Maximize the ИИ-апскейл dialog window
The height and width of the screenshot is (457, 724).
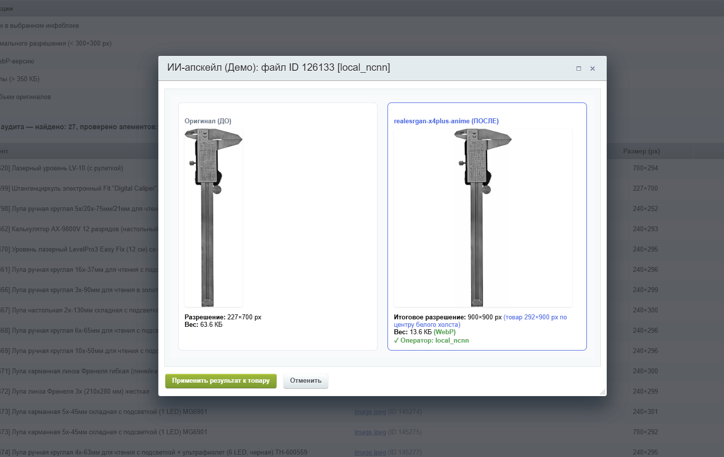coord(579,68)
